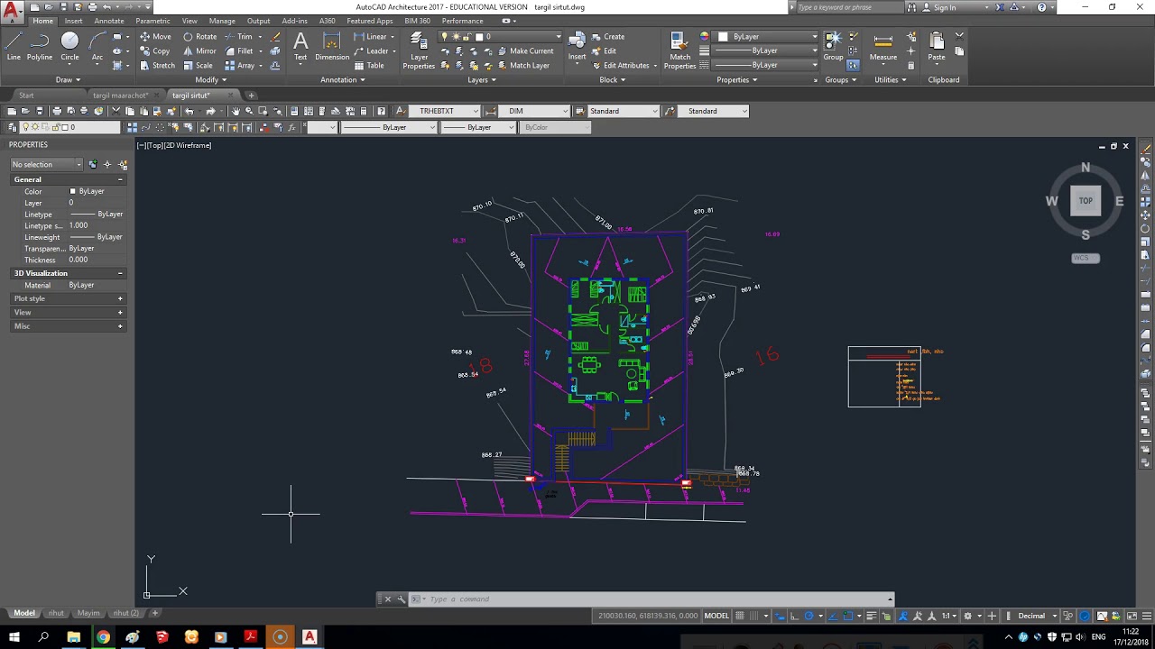Viewport: 1155px width, 649px height.
Task: Toggle object snap in status bar
Action: [849, 616]
